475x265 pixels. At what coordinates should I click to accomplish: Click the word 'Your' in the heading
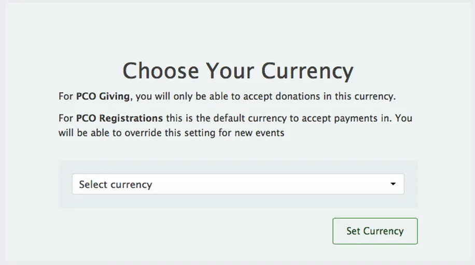pyautogui.click(x=230, y=71)
